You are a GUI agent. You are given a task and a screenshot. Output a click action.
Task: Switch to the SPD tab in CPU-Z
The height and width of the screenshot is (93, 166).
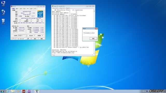[x=28, y=9]
